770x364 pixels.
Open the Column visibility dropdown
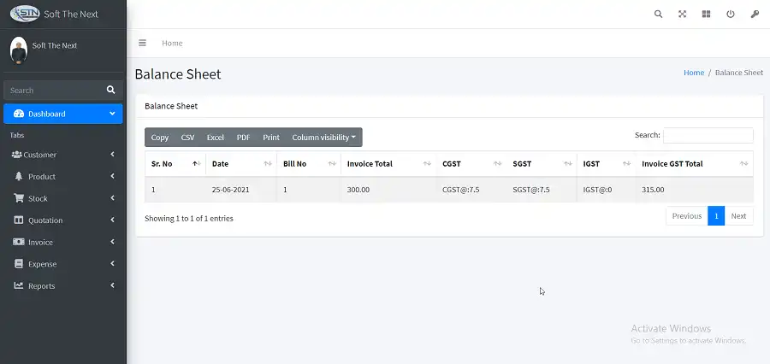pyautogui.click(x=323, y=138)
